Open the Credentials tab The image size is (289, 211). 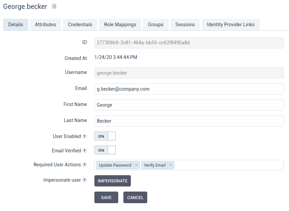pyautogui.click(x=80, y=25)
